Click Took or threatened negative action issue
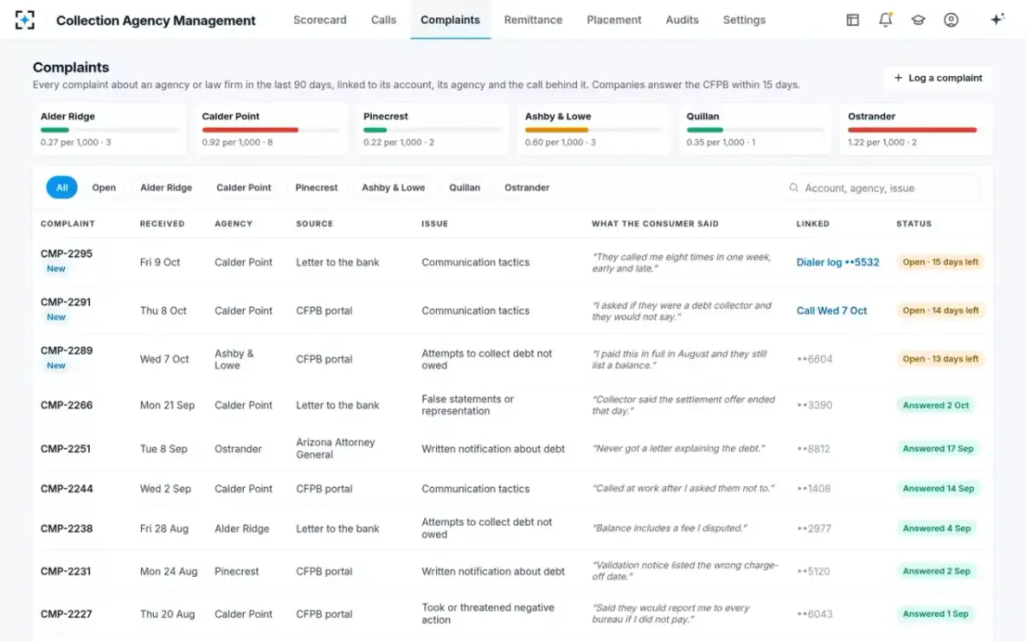This screenshot has height=641, width=1026. point(487,614)
